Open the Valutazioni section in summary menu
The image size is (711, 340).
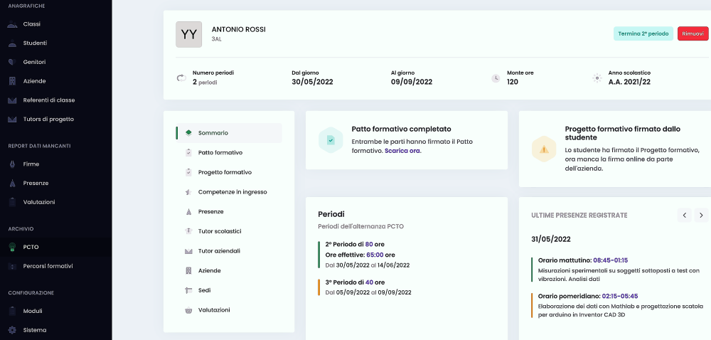point(214,310)
